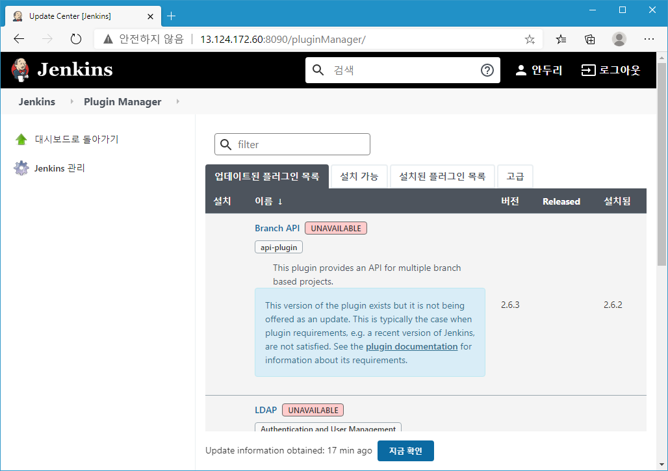Switch to the 설치된 플러그인 목록 tab

(x=443, y=176)
